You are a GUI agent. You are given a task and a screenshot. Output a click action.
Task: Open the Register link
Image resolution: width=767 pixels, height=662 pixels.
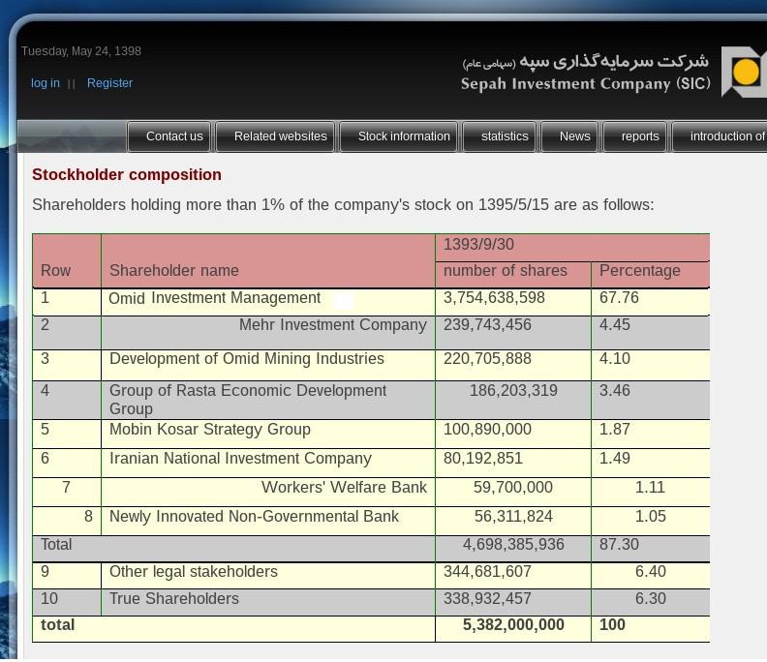(x=109, y=83)
